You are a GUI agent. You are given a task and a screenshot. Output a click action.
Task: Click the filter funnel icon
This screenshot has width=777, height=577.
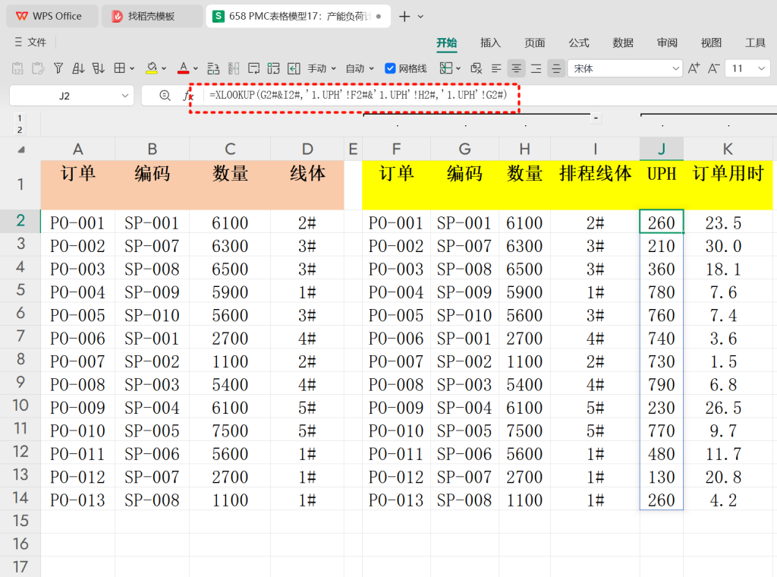click(x=58, y=68)
